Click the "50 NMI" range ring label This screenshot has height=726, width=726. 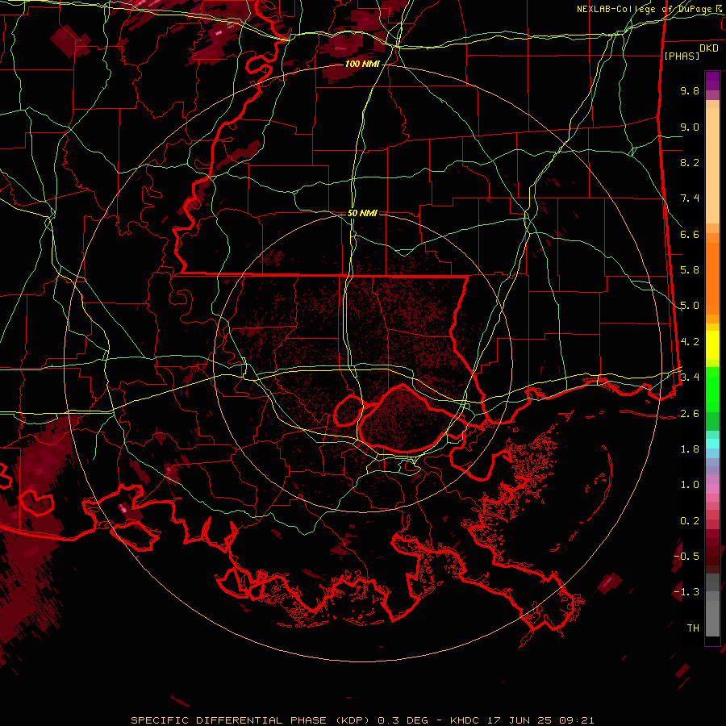pyautogui.click(x=362, y=213)
